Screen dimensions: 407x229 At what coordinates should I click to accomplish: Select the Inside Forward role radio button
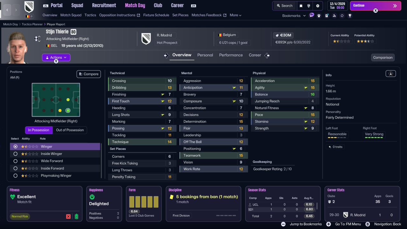pos(15,169)
